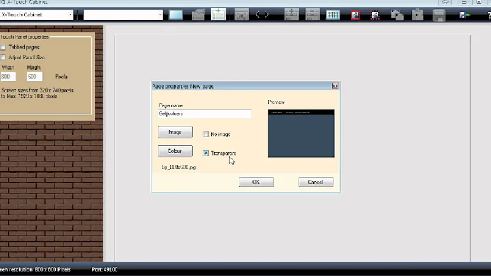Click the add new page icon with green plus

point(218,14)
